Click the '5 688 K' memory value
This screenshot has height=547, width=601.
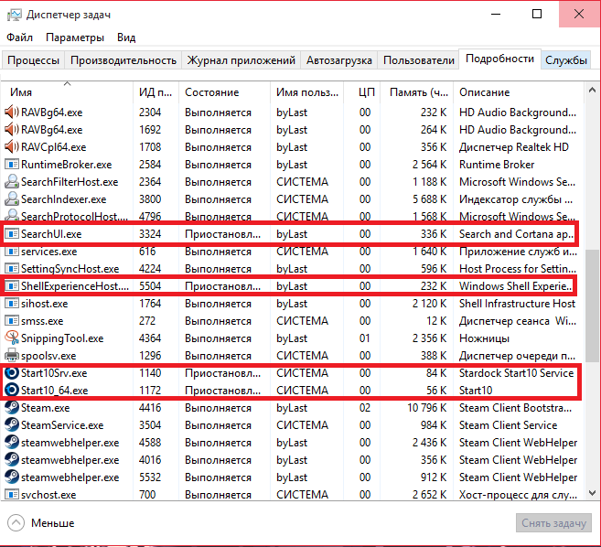pos(430,198)
